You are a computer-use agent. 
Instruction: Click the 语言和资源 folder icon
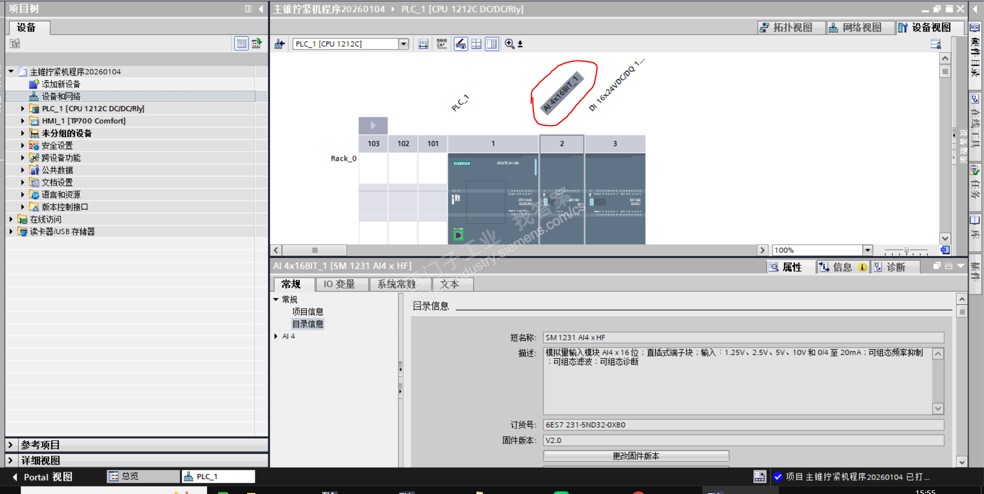pyautogui.click(x=34, y=195)
